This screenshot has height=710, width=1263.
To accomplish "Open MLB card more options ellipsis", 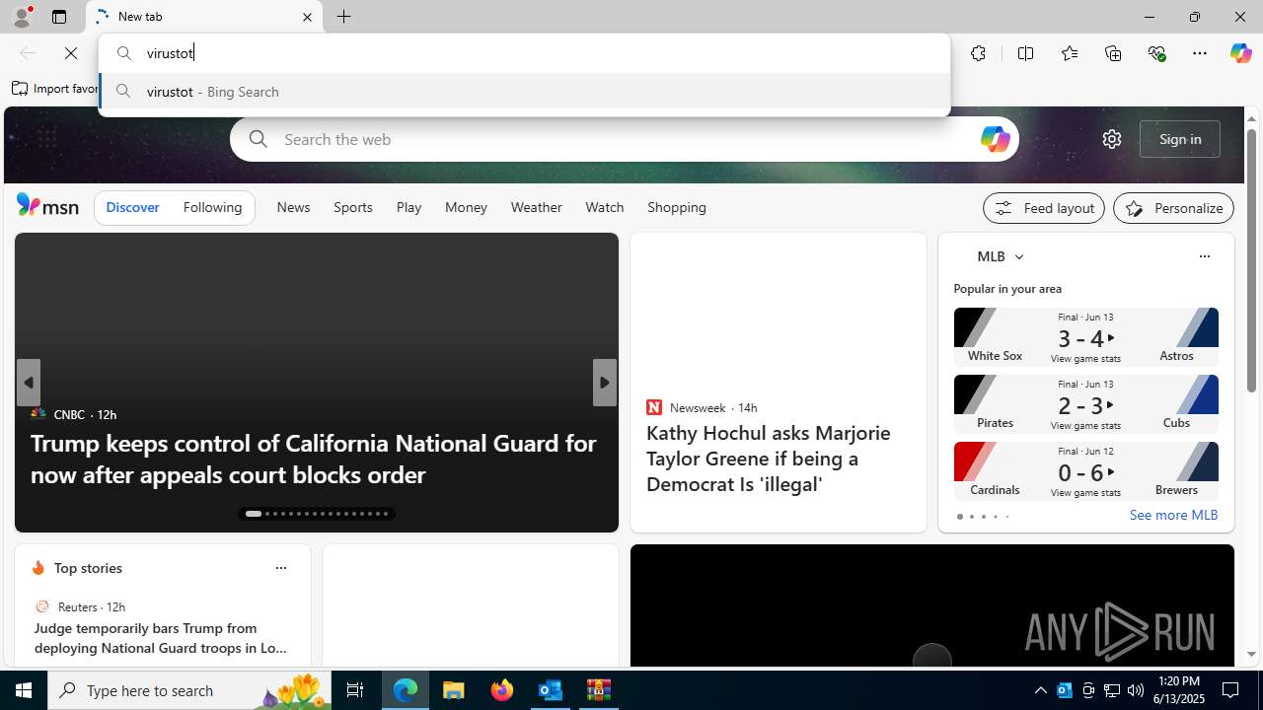I will pyautogui.click(x=1204, y=256).
